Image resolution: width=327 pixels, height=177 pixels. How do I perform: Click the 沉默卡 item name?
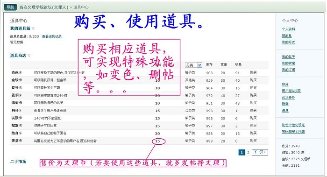(x=17, y=118)
